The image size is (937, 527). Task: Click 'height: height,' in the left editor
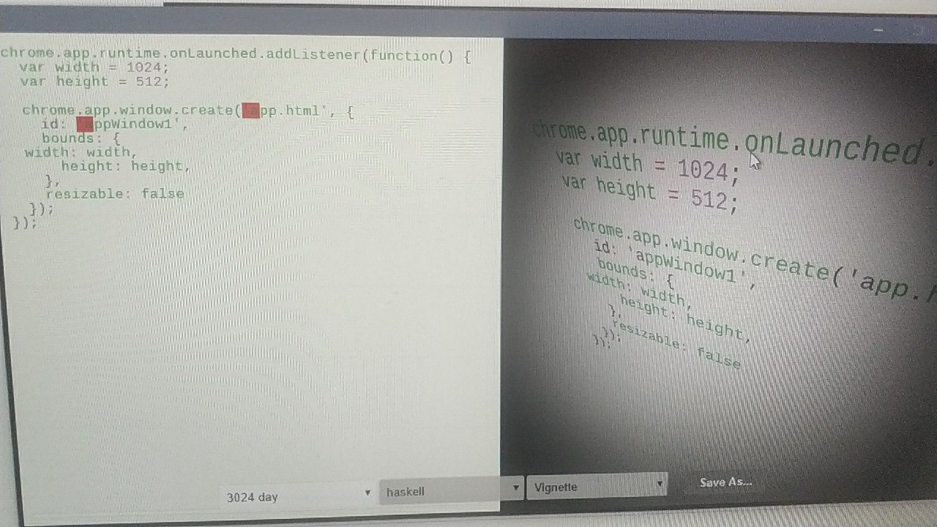pos(126,166)
